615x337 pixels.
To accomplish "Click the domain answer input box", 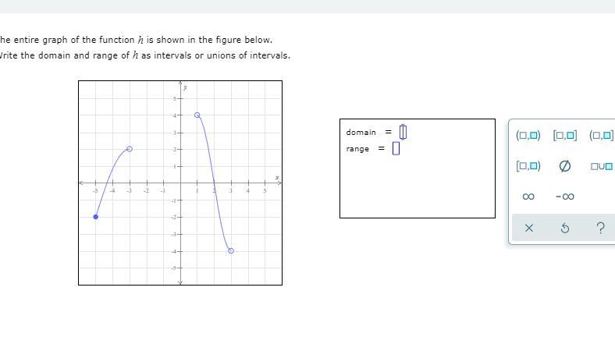I will click(x=403, y=132).
